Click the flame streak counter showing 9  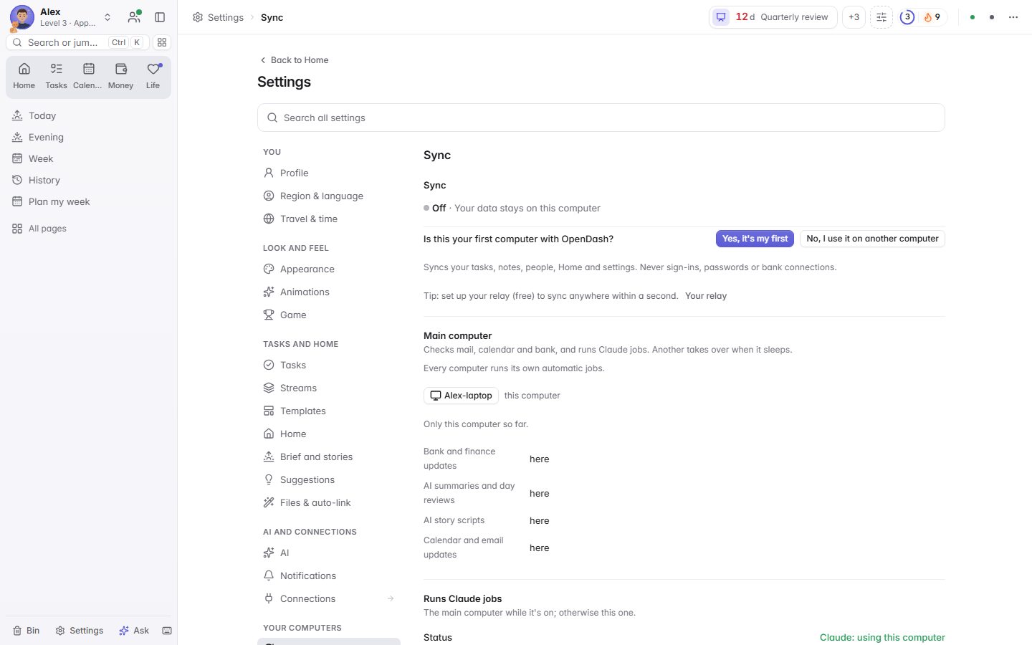pos(932,17)
